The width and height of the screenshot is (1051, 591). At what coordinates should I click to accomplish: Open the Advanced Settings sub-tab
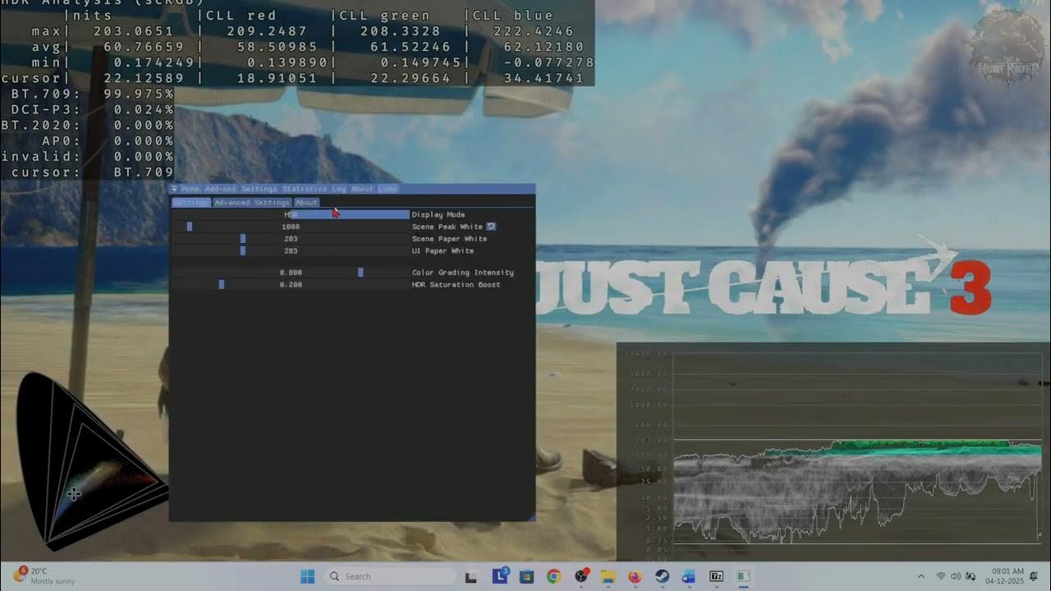click(252, 203)
